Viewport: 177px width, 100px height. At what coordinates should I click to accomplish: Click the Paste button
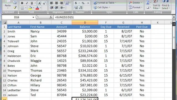7,4
